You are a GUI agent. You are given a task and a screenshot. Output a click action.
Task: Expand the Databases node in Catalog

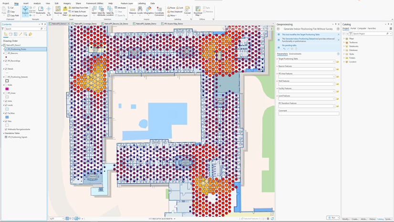click(x=344, y=50)
